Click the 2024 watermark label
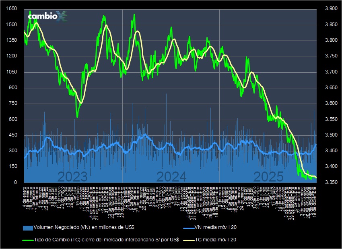The width and height of the screenshot is (342, 249). click(172, 176)
